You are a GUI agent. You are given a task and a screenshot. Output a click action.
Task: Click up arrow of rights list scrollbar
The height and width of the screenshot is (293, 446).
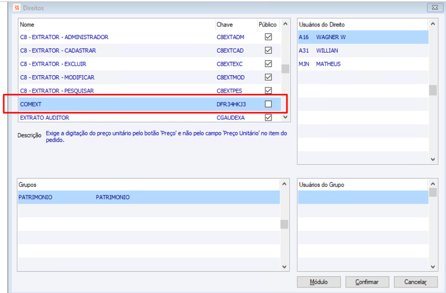pos(285,24)
